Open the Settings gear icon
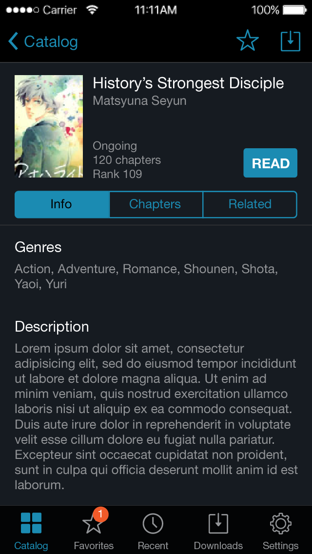 point(280,523)
